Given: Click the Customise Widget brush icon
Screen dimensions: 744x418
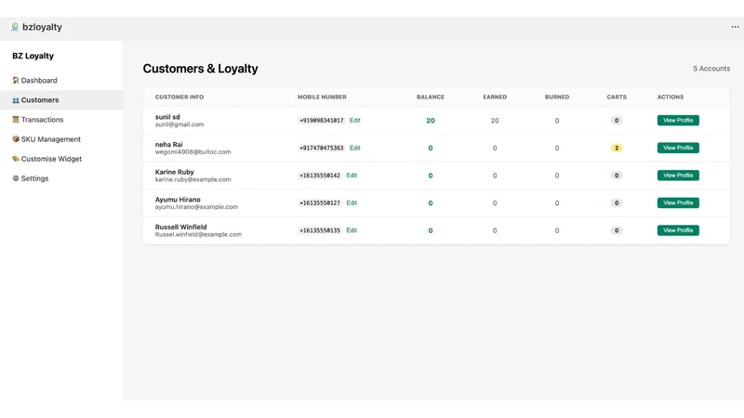Looking at the screenshot, I should (16, 159).
